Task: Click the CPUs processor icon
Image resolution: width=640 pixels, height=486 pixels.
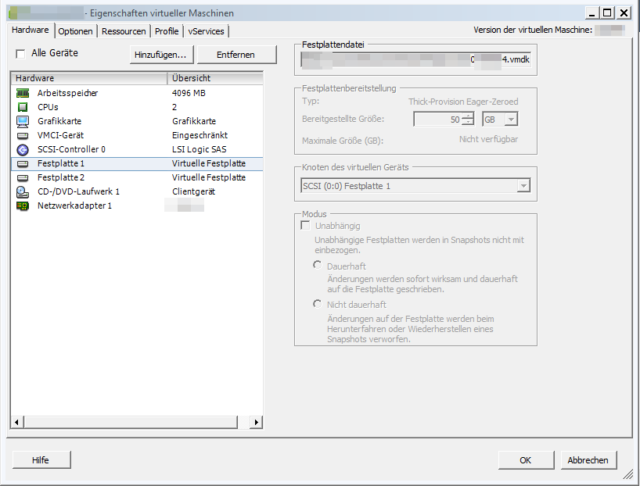Action: (23, 107)
